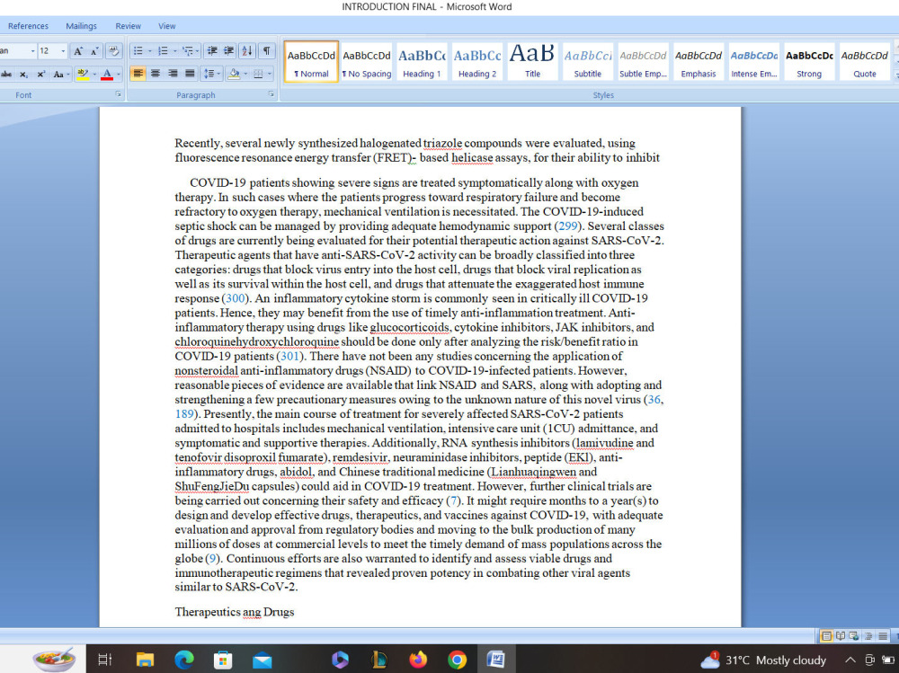
Task: Apply multilevel list formatting
Action: tap(187, 51)
